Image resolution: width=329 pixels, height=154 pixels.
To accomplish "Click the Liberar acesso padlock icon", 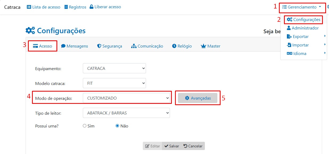I will click(91, 7).
